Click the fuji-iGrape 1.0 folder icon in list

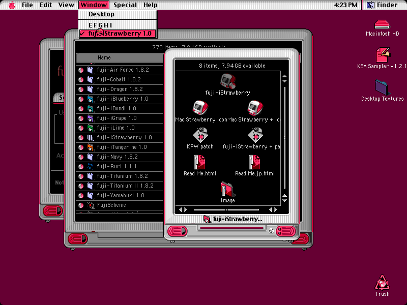(91, 118)
